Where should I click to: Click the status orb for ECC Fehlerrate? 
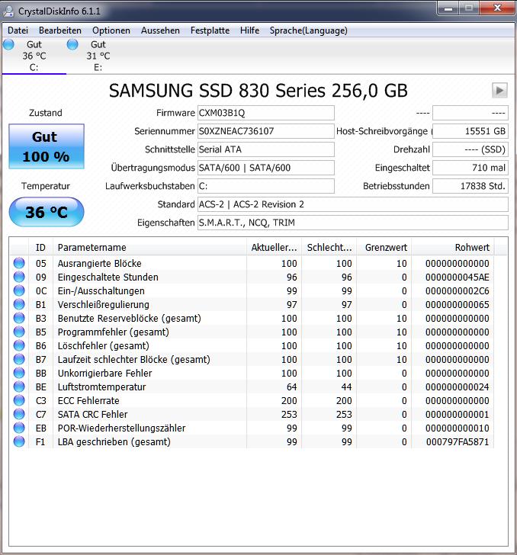[19, 400]
